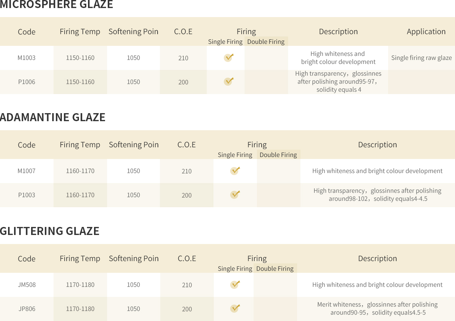Image resolution: width=455 pixels, height=321 pixels.
Task: Click Double Firing header in Glittering table
Action: click(275, 268)
